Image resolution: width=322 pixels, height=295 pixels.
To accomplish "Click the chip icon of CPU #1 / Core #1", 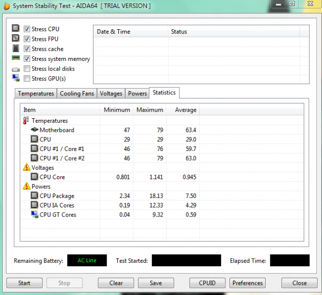I will click(x=35, y=149).
